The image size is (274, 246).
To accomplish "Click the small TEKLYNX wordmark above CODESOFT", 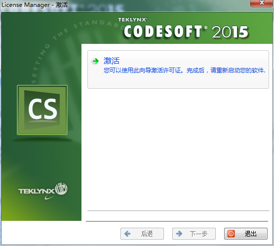I will click(x=133, y=20).
